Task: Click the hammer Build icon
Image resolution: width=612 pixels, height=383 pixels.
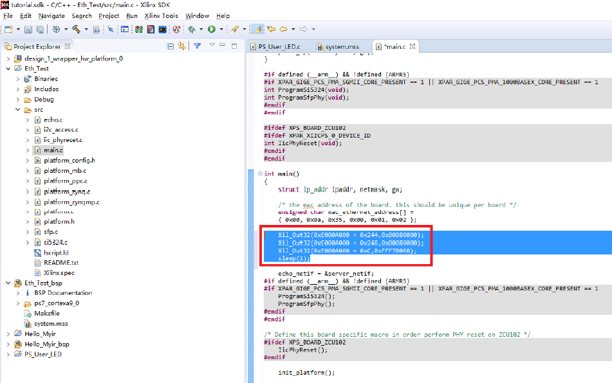Action: (x=76, y=29)
